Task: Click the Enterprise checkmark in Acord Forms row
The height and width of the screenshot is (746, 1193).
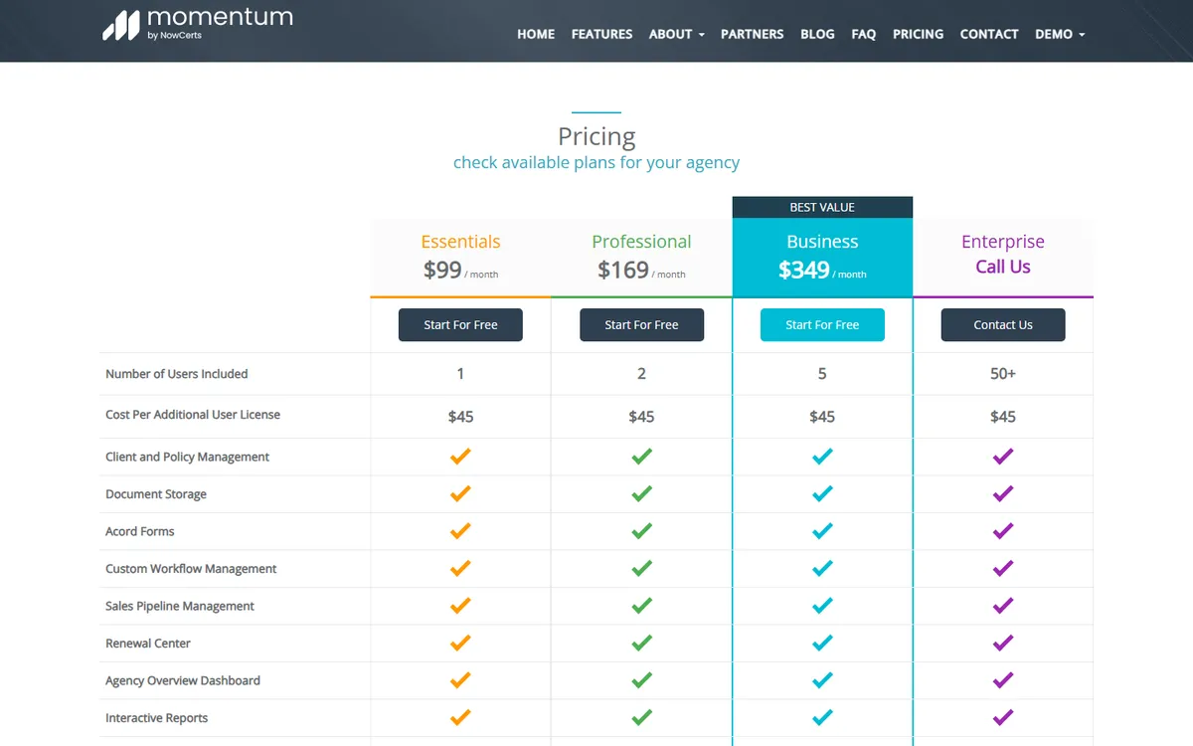Action: tap(1003, 531)
